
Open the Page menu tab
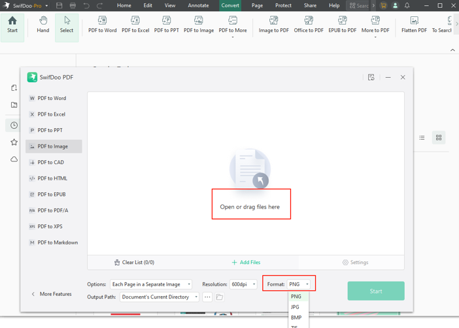pyautogui.click(x=258, y=5)
